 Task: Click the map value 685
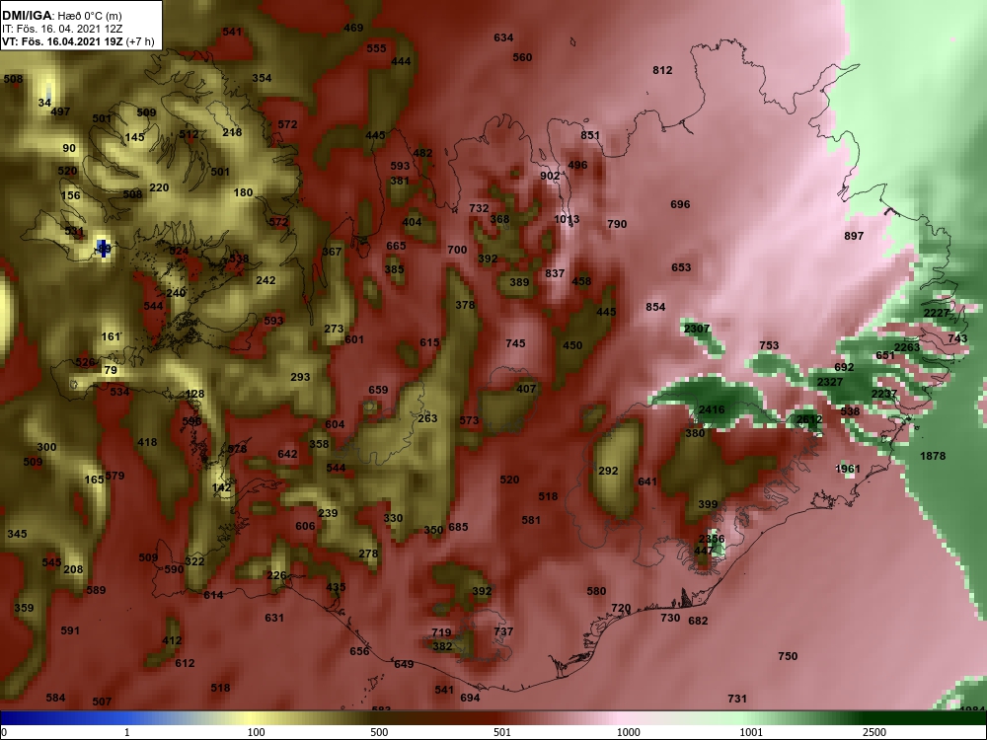click(458, 527)
